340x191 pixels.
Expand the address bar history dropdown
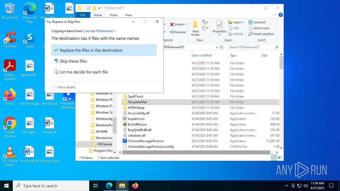pos(217,47)
